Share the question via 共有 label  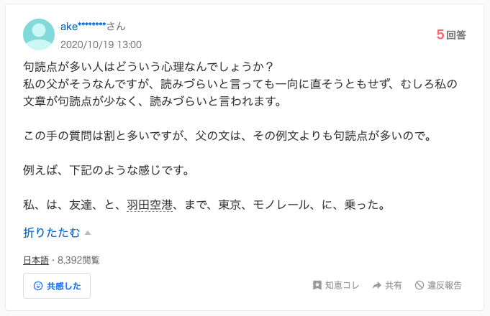pos(394,286)
